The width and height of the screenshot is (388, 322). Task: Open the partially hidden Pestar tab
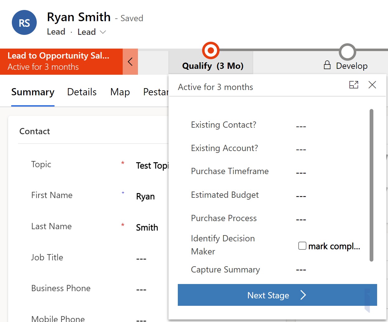[x=156, y=92]
